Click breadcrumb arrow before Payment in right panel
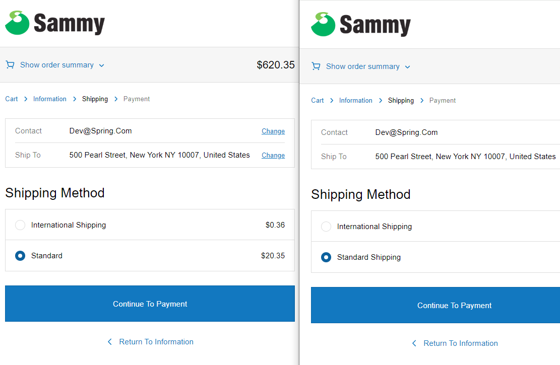560x365 pixels. click(422, 101)
